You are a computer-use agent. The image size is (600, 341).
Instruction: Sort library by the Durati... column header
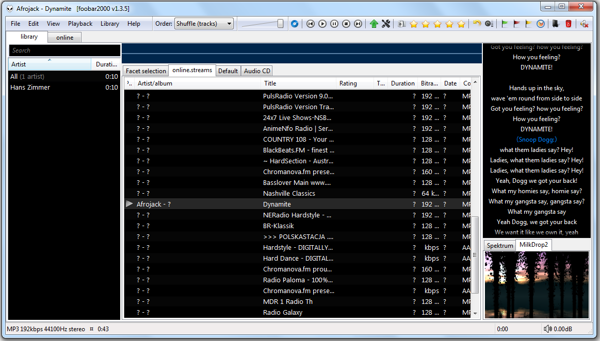106,64
